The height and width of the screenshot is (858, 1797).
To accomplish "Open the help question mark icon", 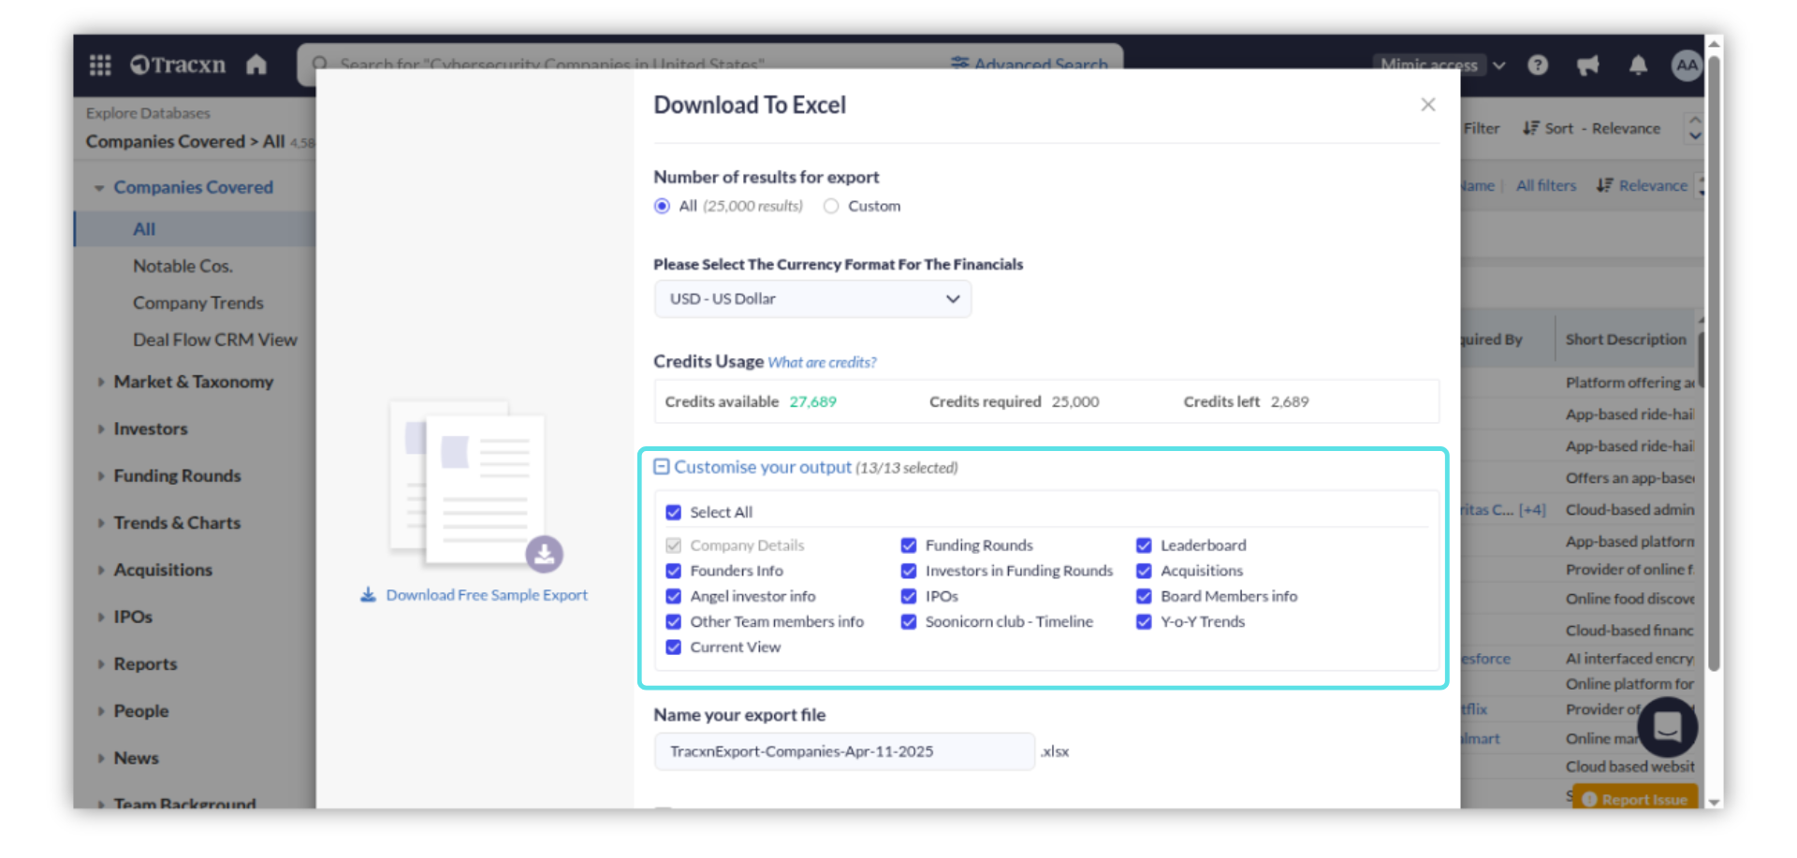I will [x=1538, y=65].
